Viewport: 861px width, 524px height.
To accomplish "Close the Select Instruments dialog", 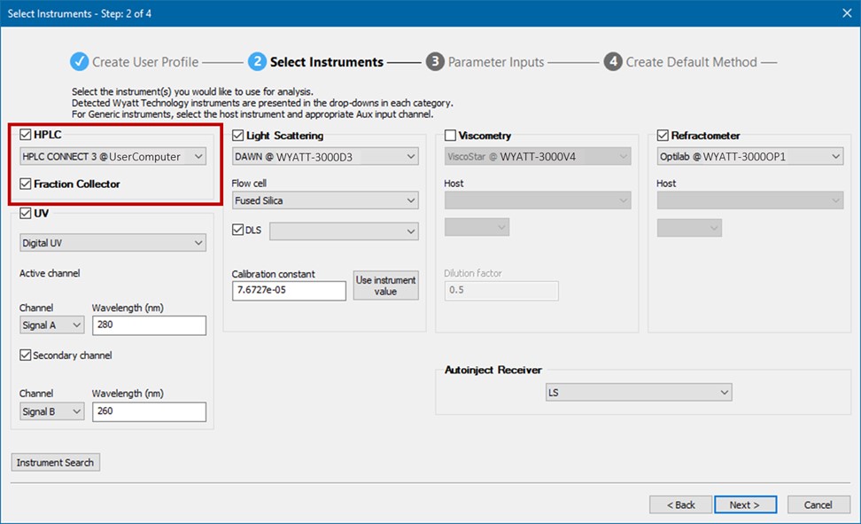I will [847, 13].
